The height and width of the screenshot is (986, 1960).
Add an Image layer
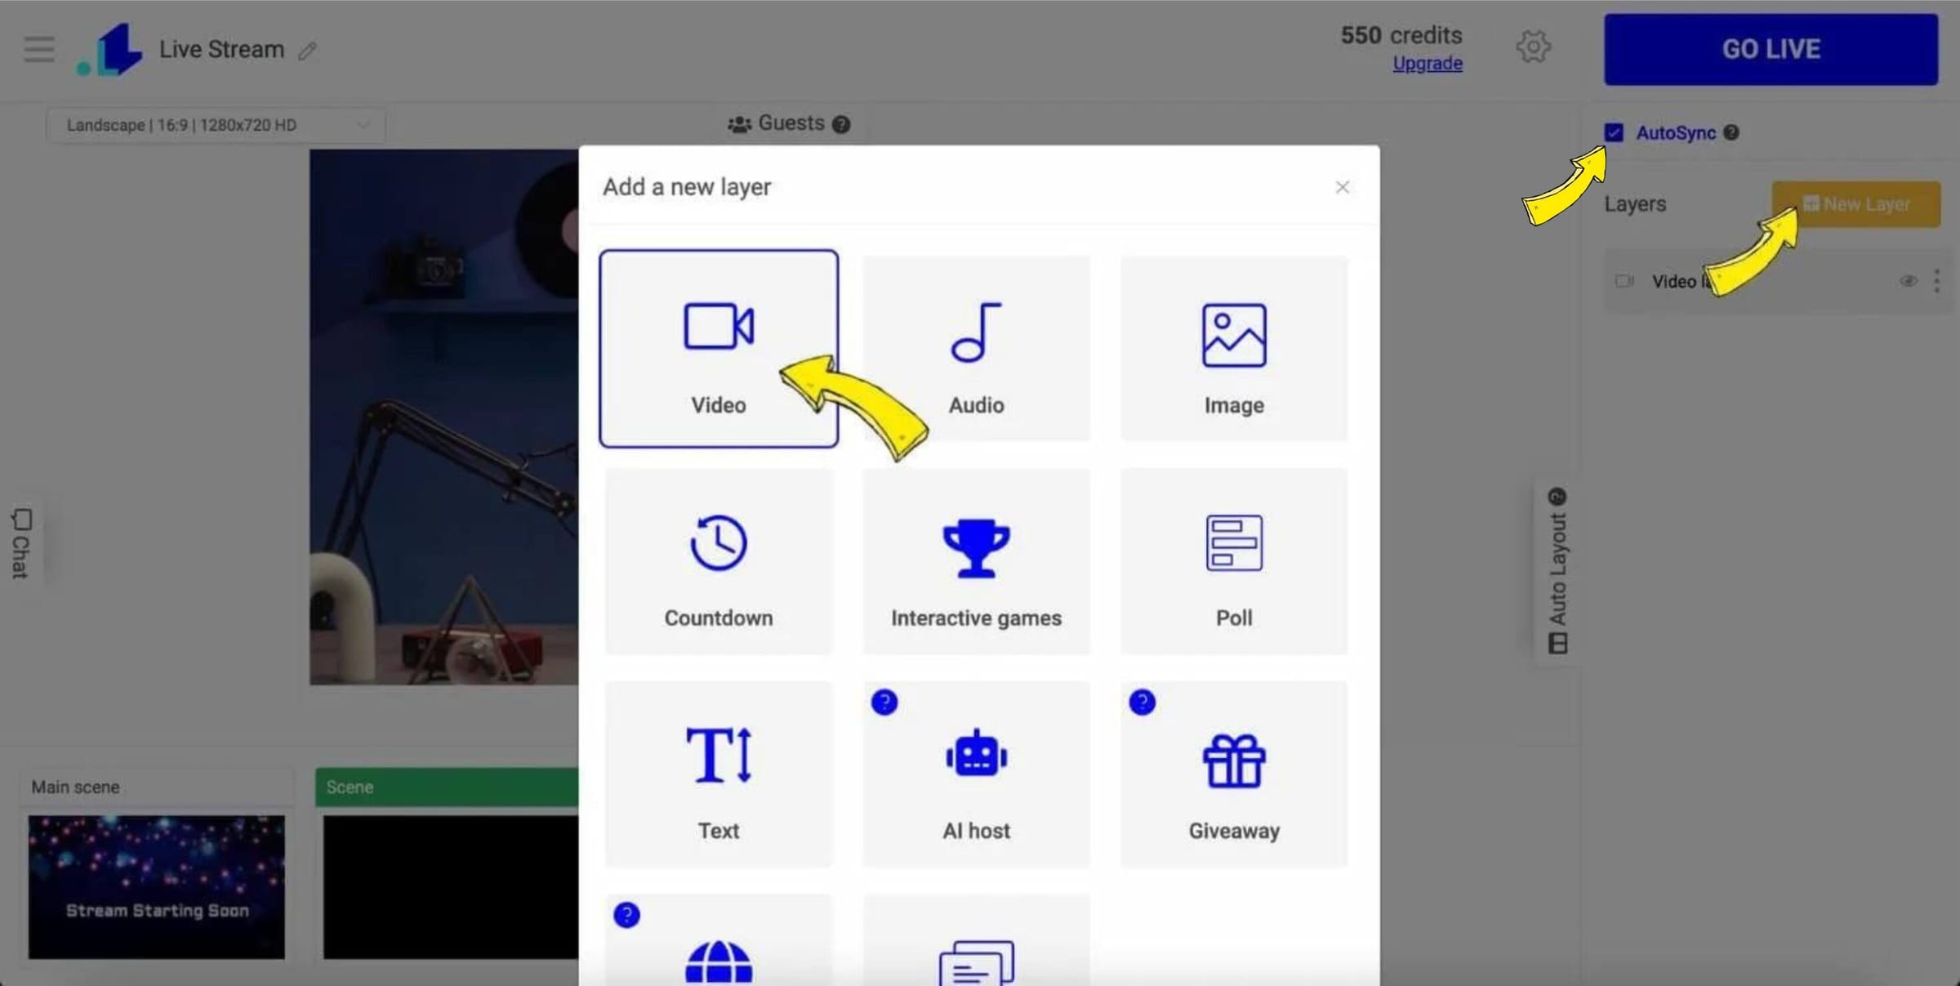click(1233, 348)
